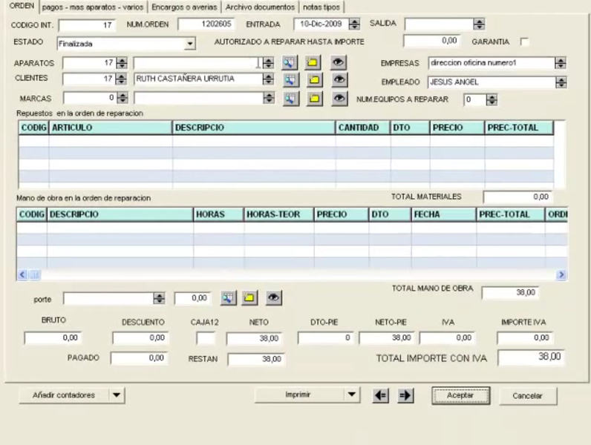This screenshot has height=445, width=591.
Task: Adjust the CLIENTES code spinner
Action: [121, 79]
